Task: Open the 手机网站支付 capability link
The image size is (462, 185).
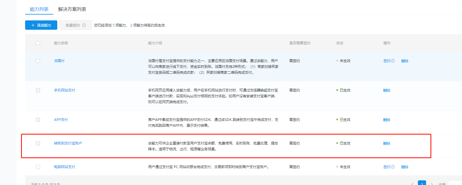Action: point(65,90)
